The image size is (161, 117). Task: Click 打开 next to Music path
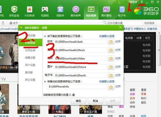(x=118, y=50)
